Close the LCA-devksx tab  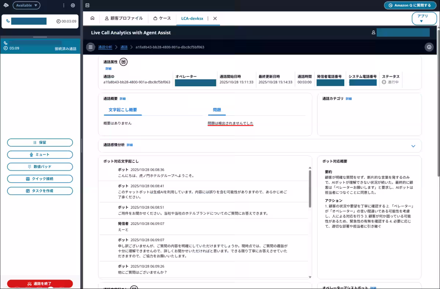[215, 18]
